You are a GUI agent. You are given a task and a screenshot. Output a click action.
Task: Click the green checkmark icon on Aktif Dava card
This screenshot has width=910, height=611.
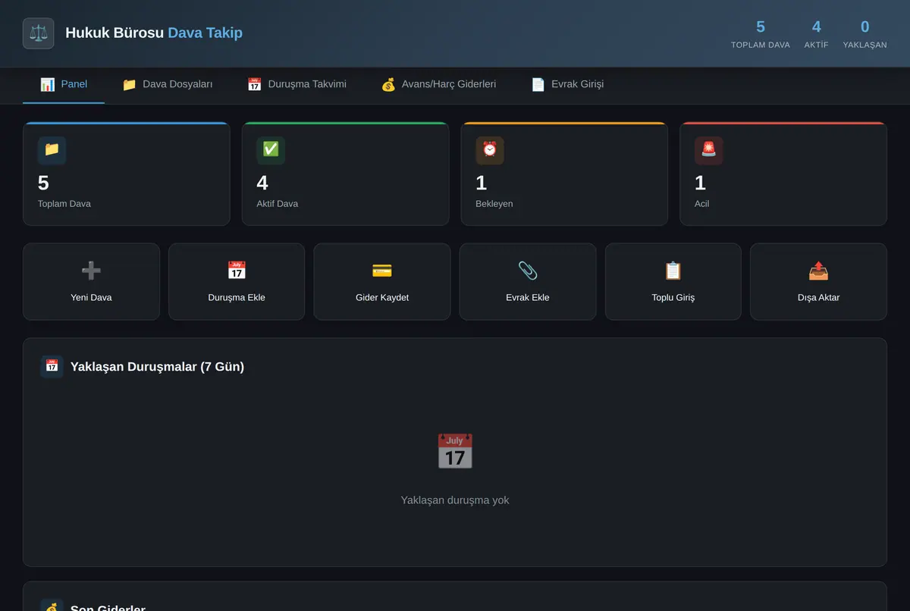point(271,150)
